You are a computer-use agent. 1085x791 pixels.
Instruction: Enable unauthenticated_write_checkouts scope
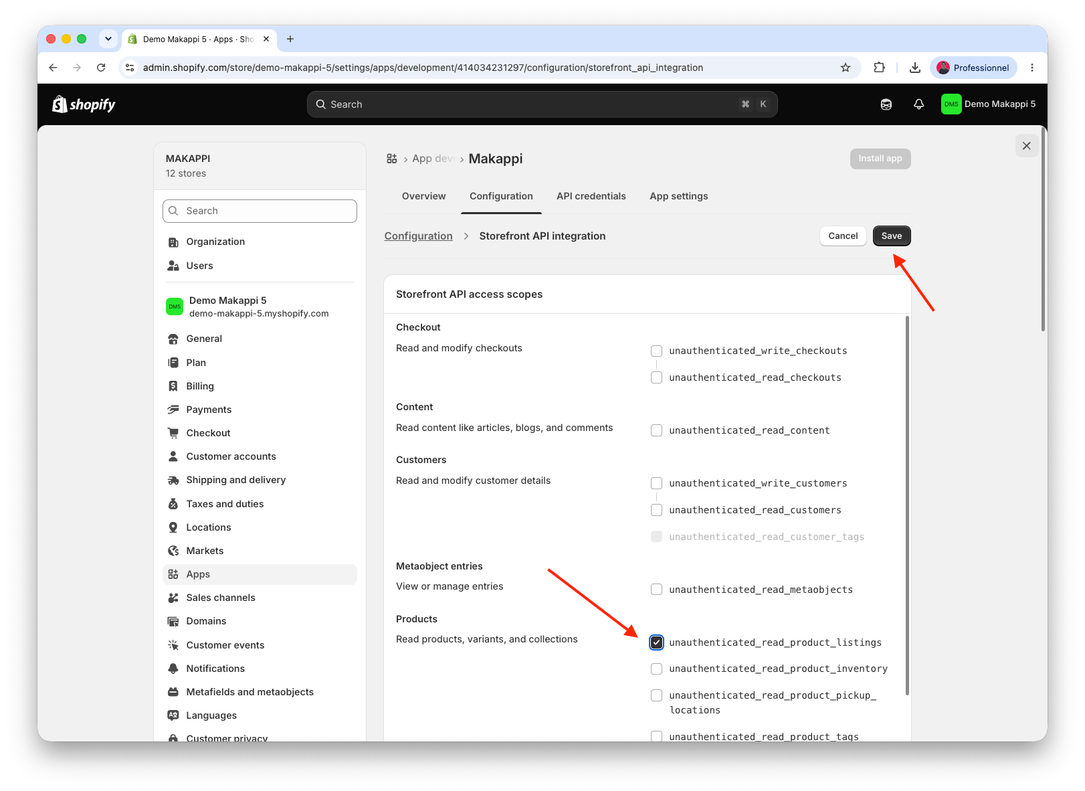point(657,351)
